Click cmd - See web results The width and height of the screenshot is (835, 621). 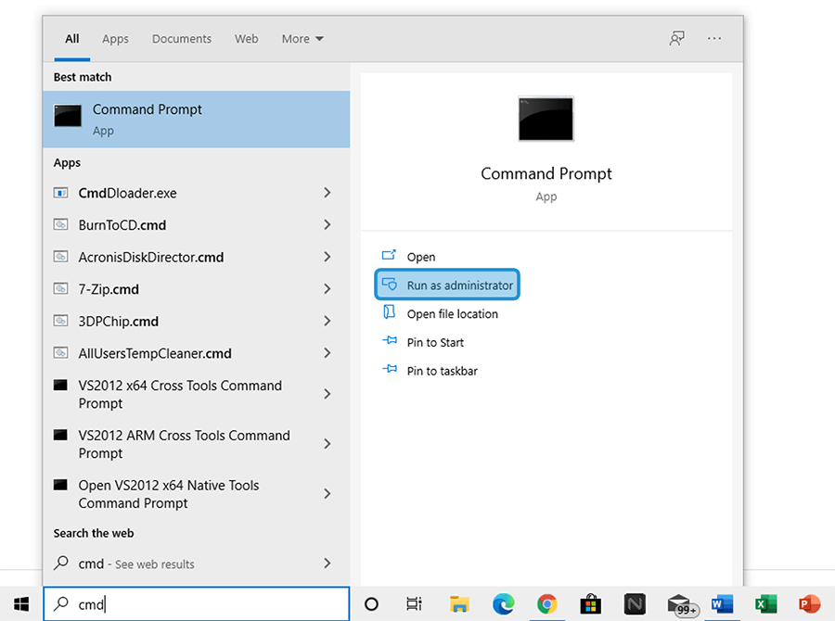[136, 564]
